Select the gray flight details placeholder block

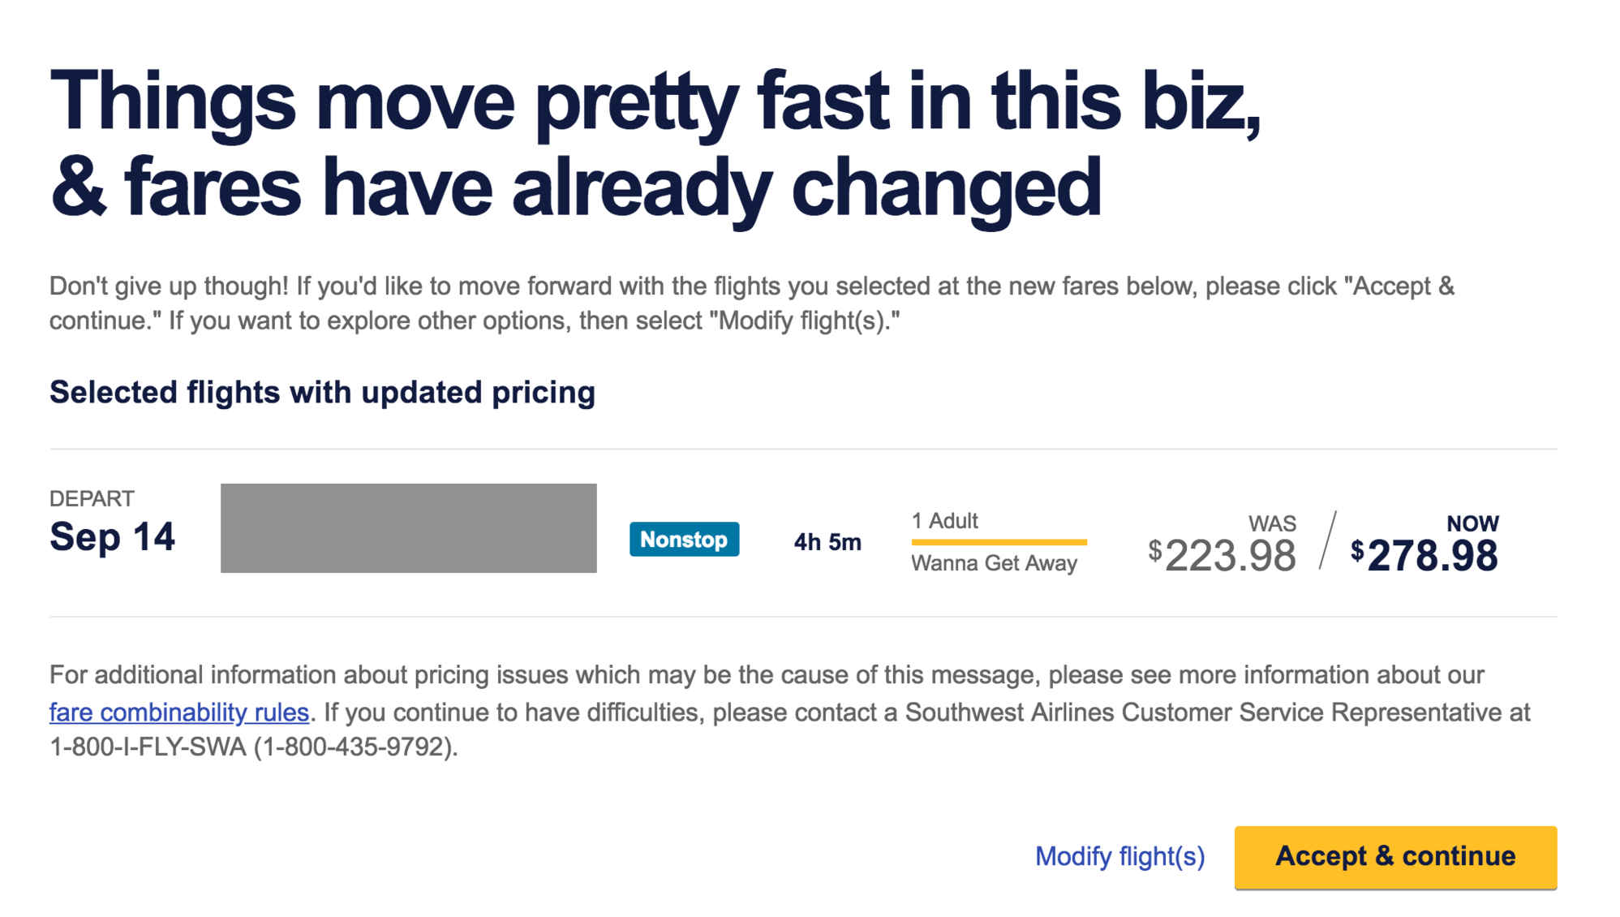point(408,528)
